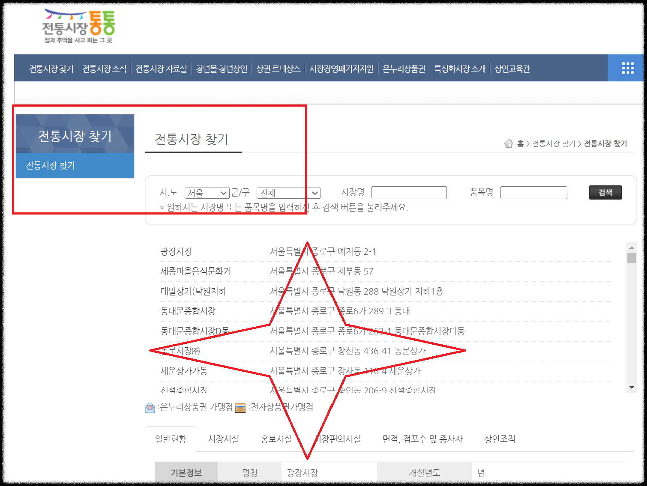Click the 홈 breadcrumb link
This screenshot has height=486, width=647.
coord(521,144)
